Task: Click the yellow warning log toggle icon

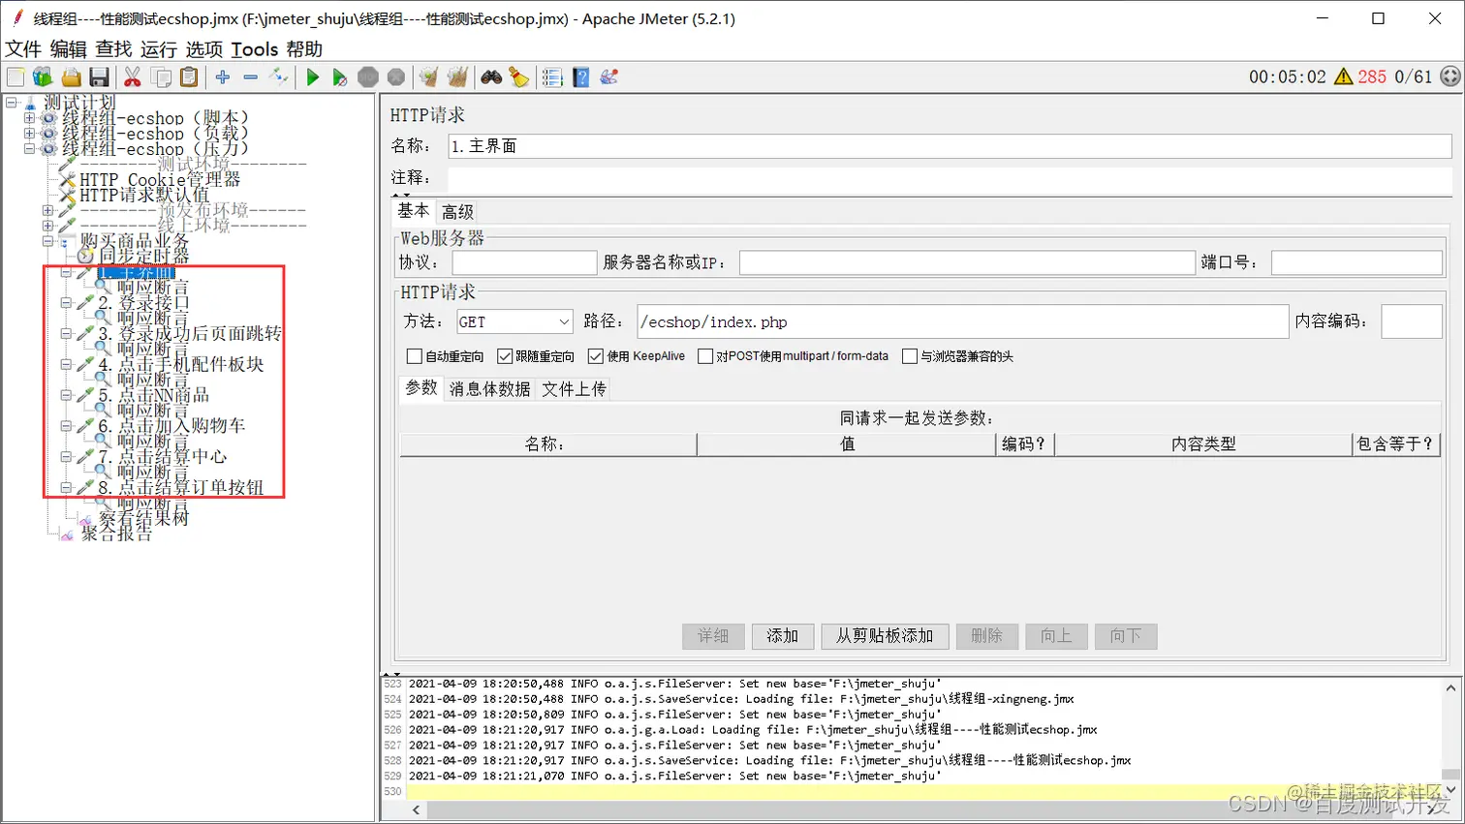Action: tap(1343, 76)
